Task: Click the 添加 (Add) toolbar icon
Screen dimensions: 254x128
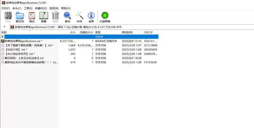Action: click(8, 16)
